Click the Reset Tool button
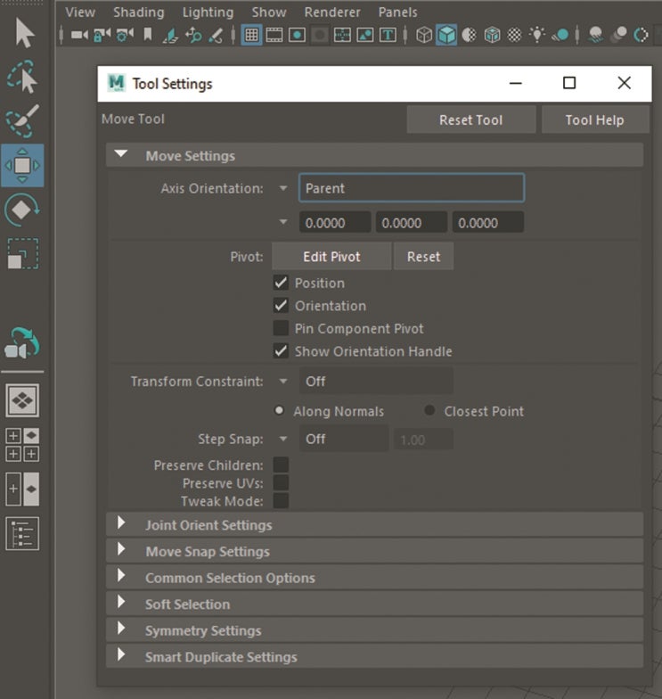Screen dimensions: 662x699 pyautogui.click(x=470, y=120)
